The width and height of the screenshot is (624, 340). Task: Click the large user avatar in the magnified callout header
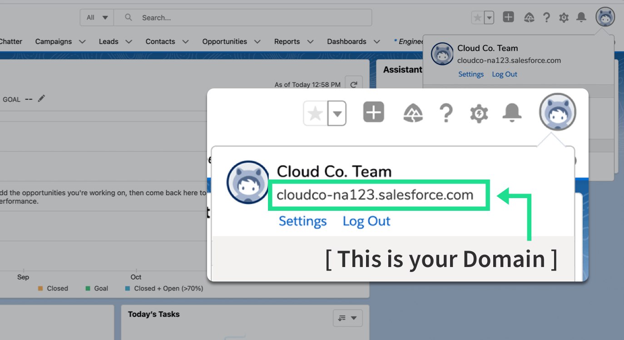pyautogui.click(x=558, y=112)
